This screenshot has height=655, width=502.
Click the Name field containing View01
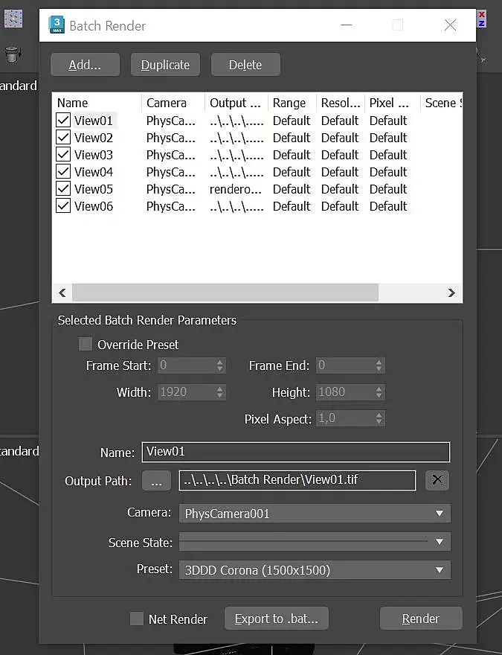[296, 452]
